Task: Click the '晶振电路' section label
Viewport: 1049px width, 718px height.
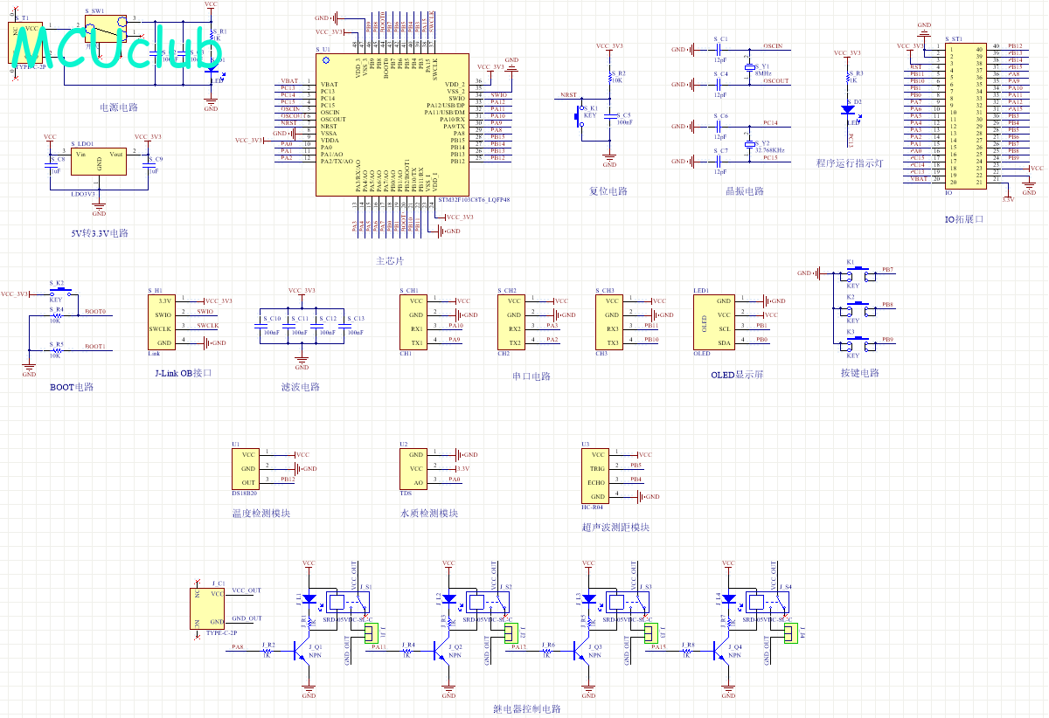Action: click(x=745, y=191)
